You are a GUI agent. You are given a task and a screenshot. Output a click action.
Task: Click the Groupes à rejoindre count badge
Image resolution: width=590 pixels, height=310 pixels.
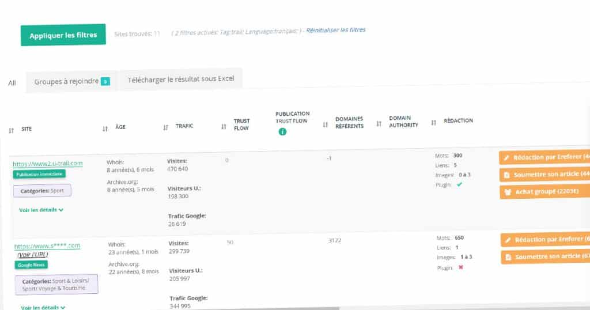105,81
